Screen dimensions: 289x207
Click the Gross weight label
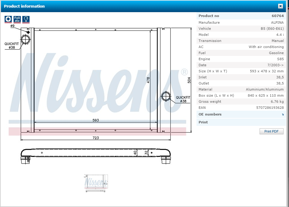(x=210, y=102)
